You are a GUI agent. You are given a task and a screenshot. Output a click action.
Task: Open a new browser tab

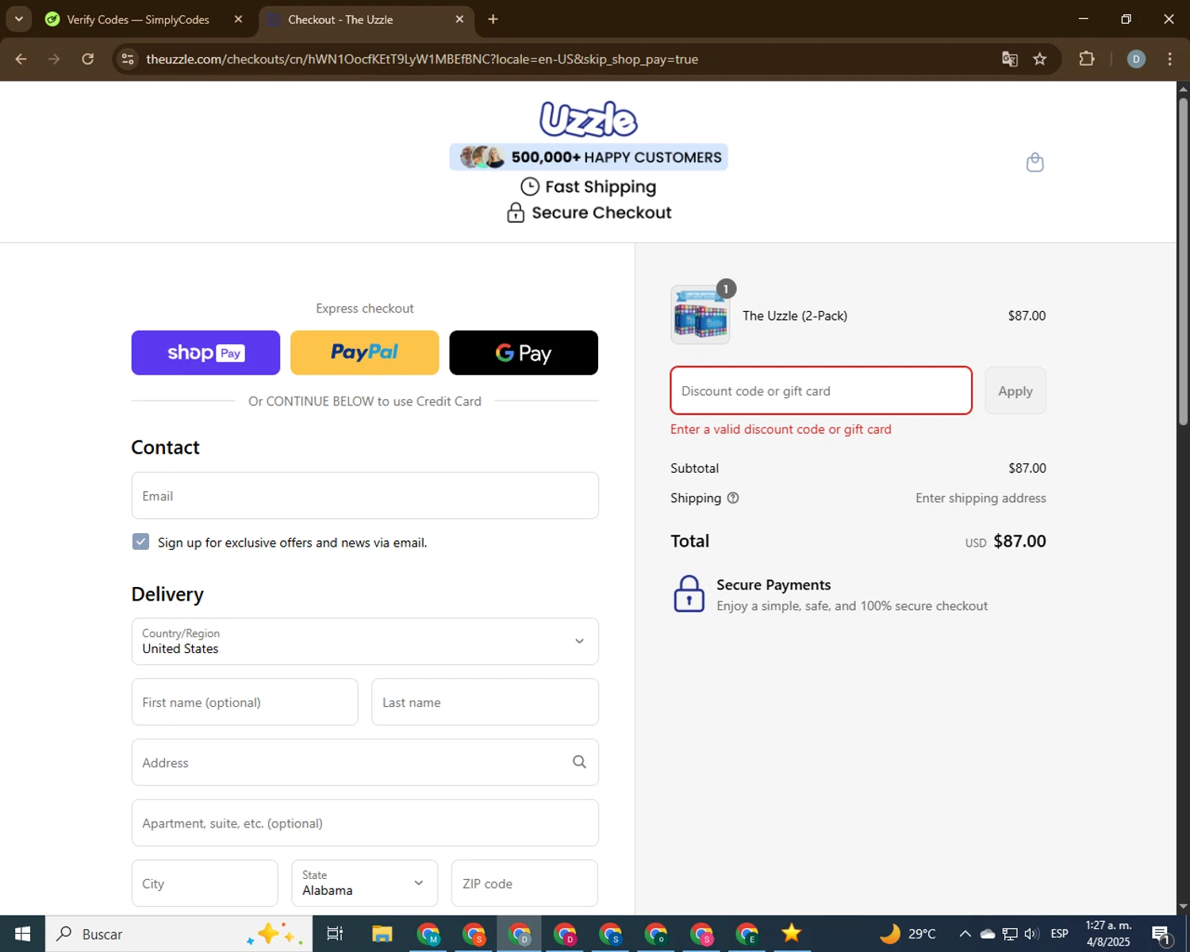(x=493, y=19)
